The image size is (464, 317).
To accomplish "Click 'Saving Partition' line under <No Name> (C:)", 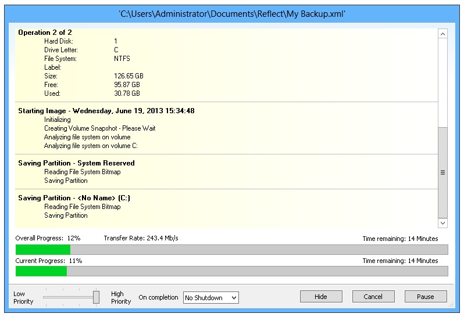I will point(66,215).
